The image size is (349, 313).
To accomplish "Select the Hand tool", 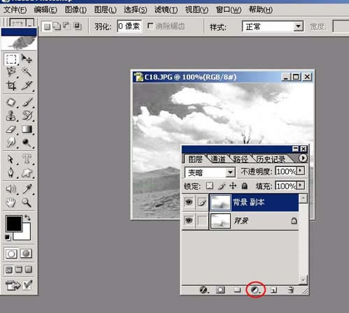I will [x=11, y=203].
